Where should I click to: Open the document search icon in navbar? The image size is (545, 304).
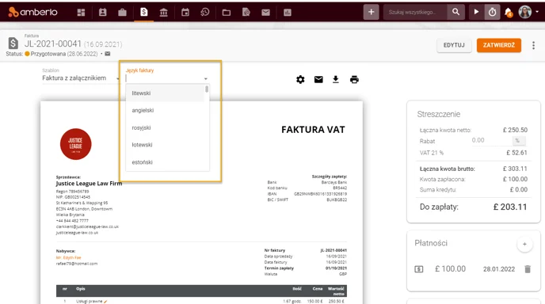(246, 13)
